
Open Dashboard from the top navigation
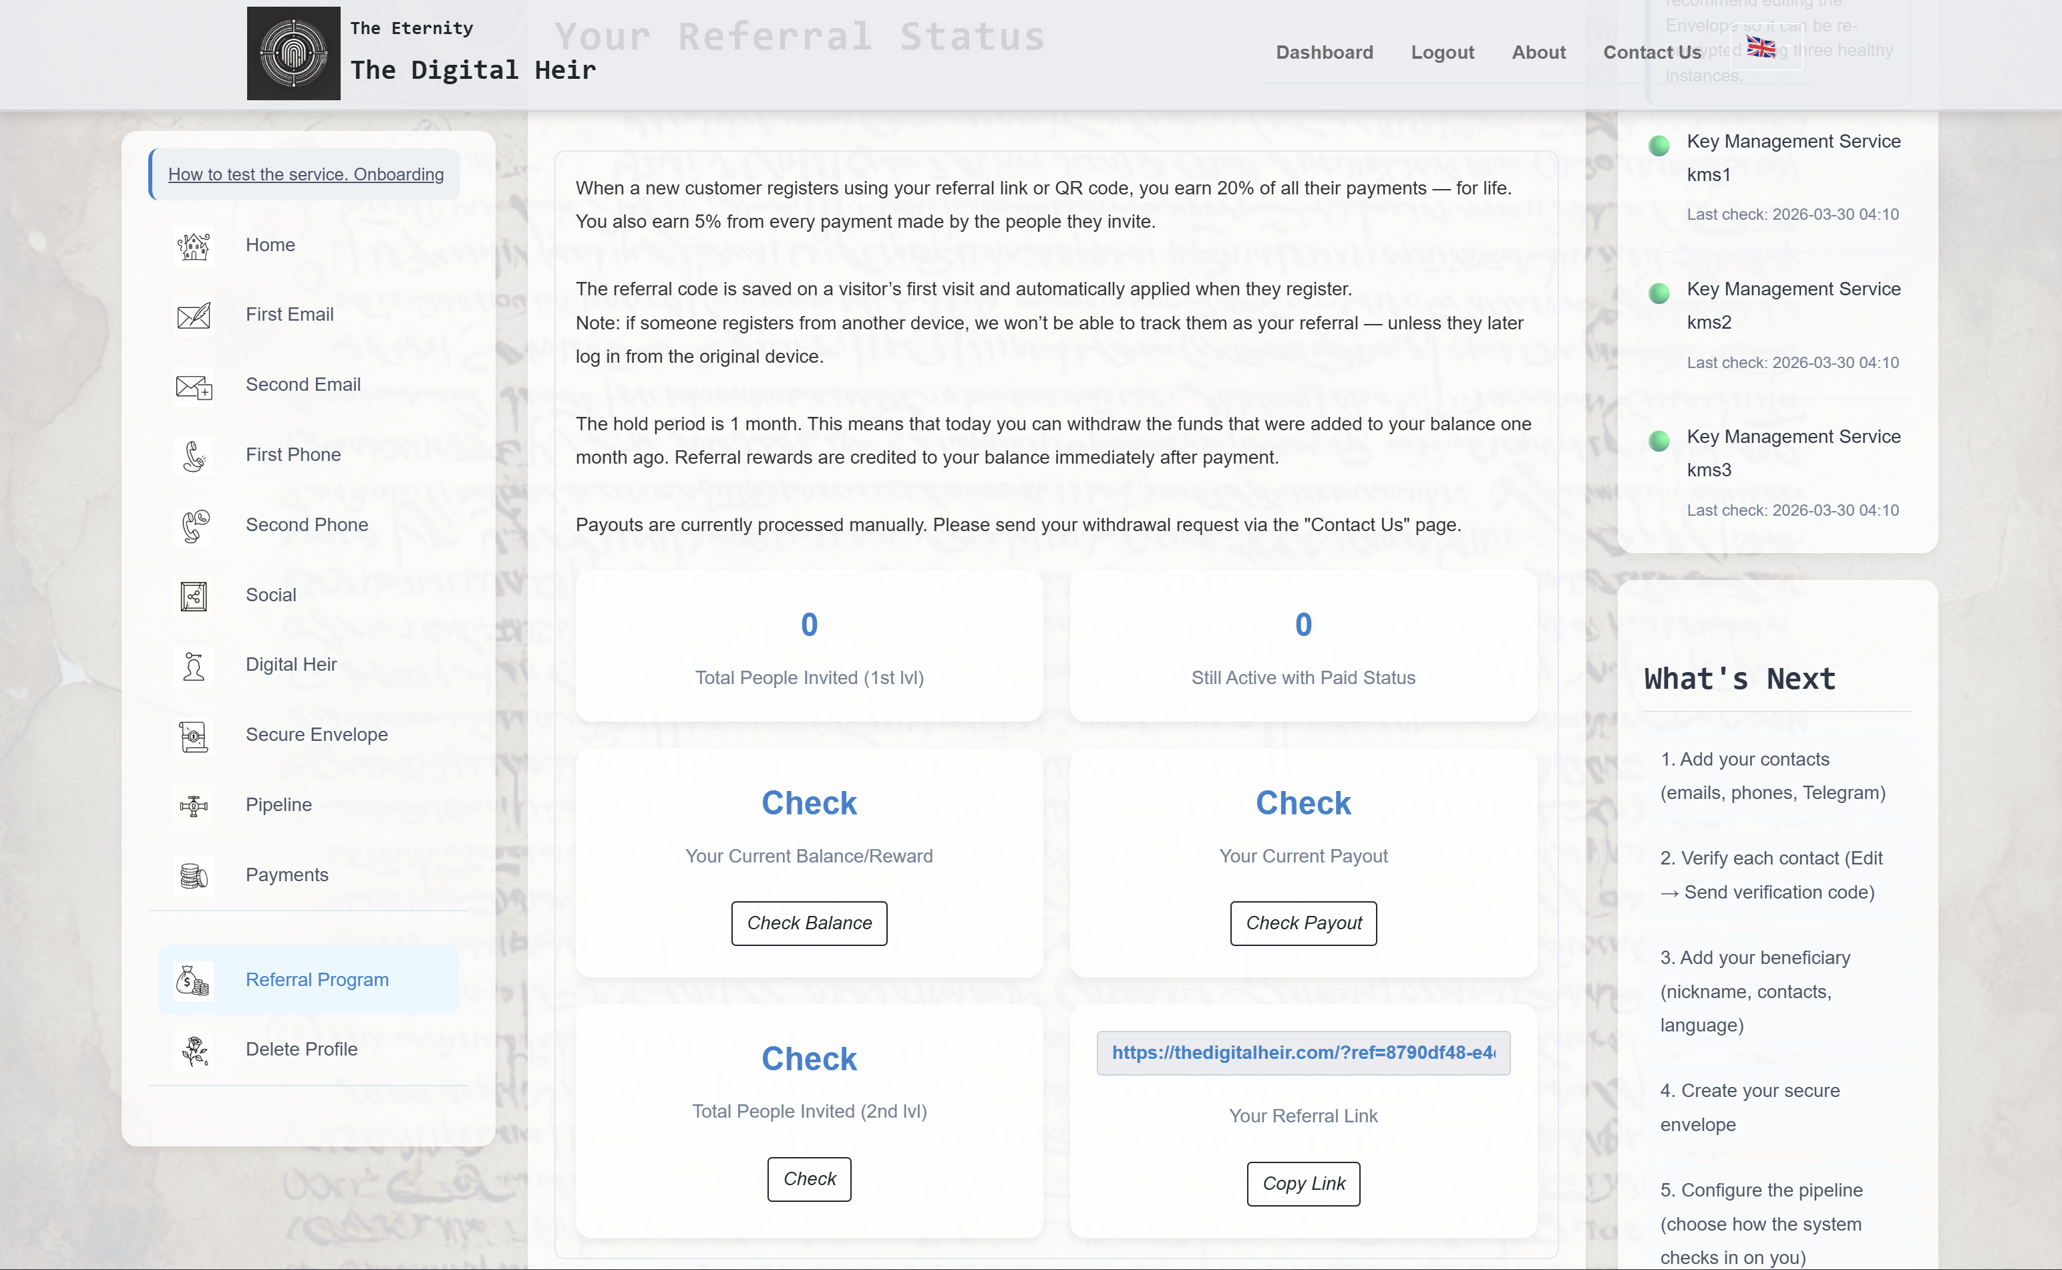click(1324, 52)
